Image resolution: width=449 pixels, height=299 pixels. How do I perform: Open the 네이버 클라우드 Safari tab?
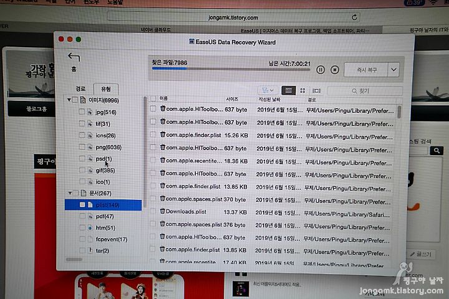point(156,30)
